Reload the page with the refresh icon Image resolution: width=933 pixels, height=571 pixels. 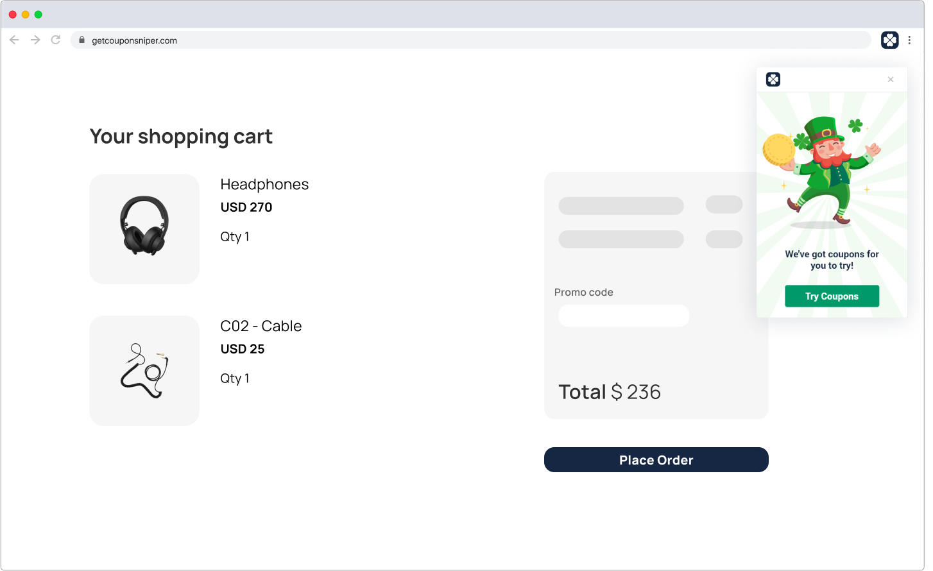(56, 40)
